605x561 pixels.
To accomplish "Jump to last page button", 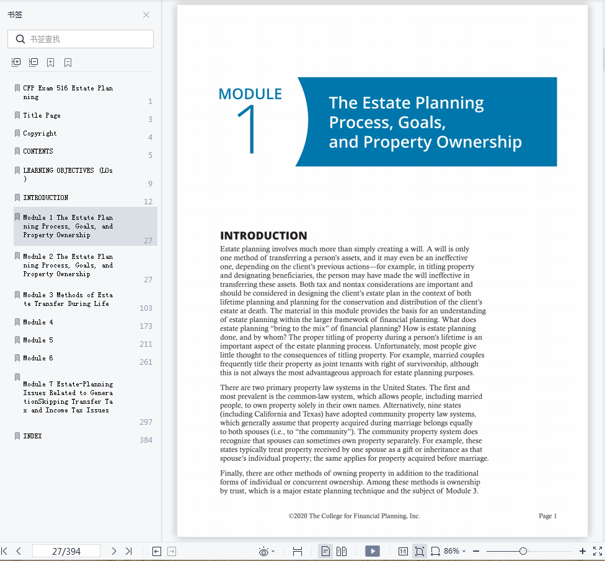I will 129,551.
